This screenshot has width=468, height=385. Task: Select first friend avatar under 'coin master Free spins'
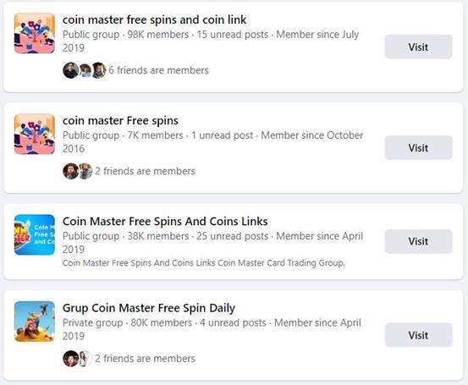tap(71, 171)
